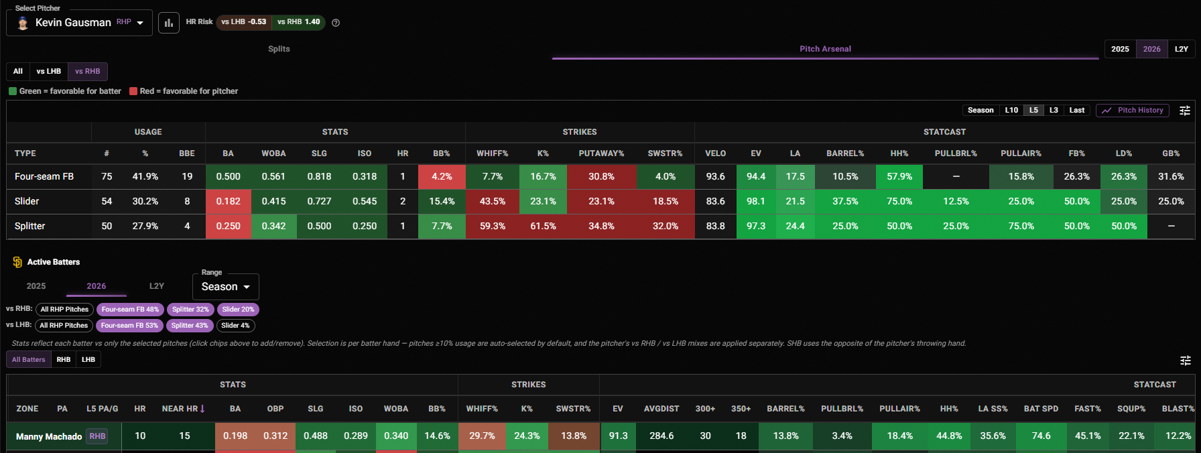Sort batters by WOBA column

click(x=396, y=409)
